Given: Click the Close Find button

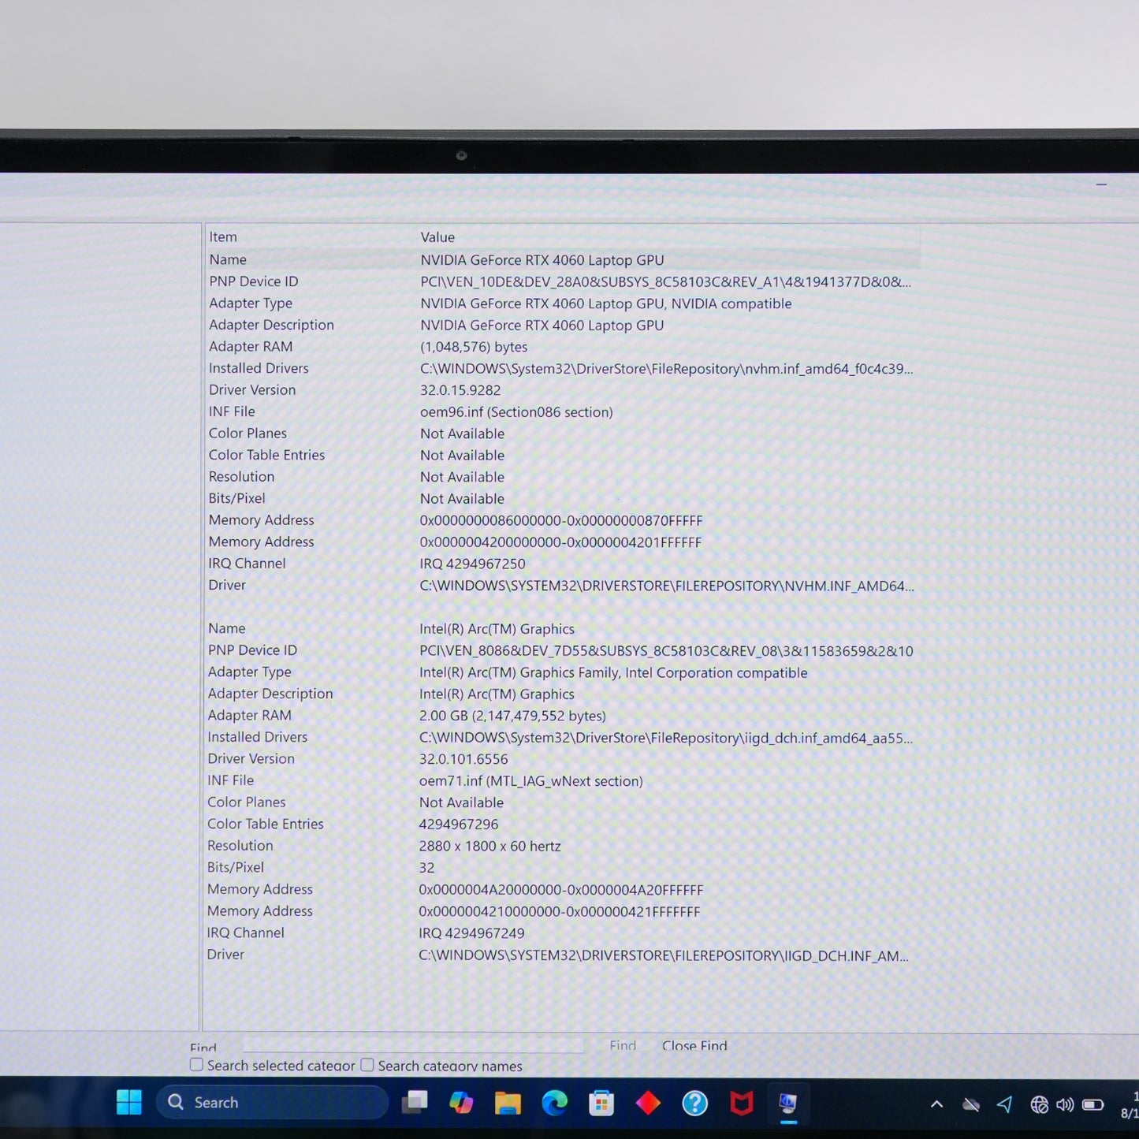Looking at the screenshot, I should tap(694, 1046).
